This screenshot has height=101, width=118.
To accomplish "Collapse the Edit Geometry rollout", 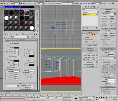I will pos(108,9).
